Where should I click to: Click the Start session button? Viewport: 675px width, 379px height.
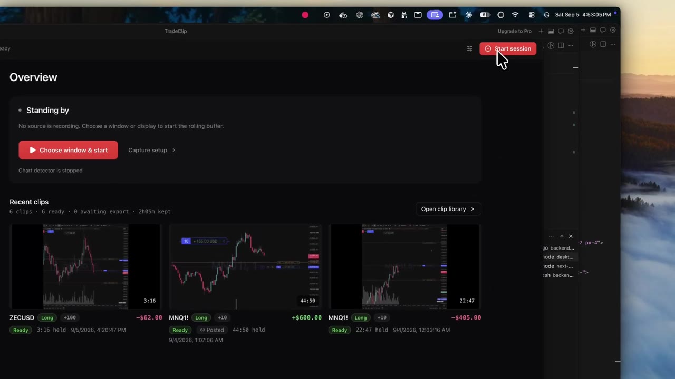pos(508,48)
